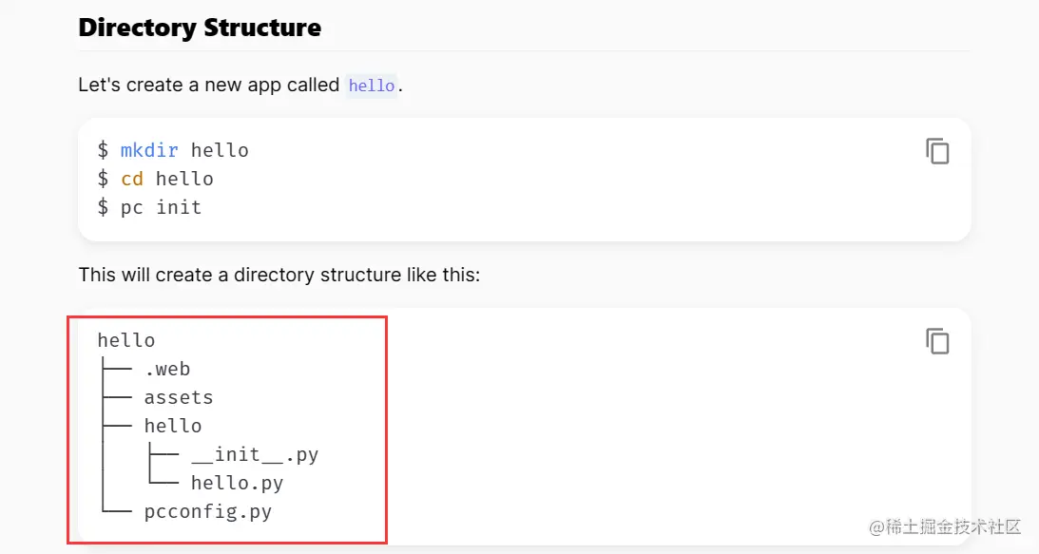Select the __init__.py file entry

[x=255, y=454]
